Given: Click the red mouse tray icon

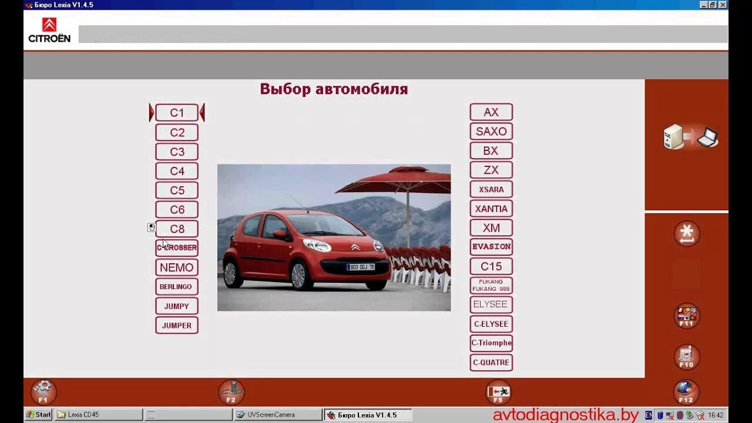Looking at the screenshot, I should coord(680,415).
